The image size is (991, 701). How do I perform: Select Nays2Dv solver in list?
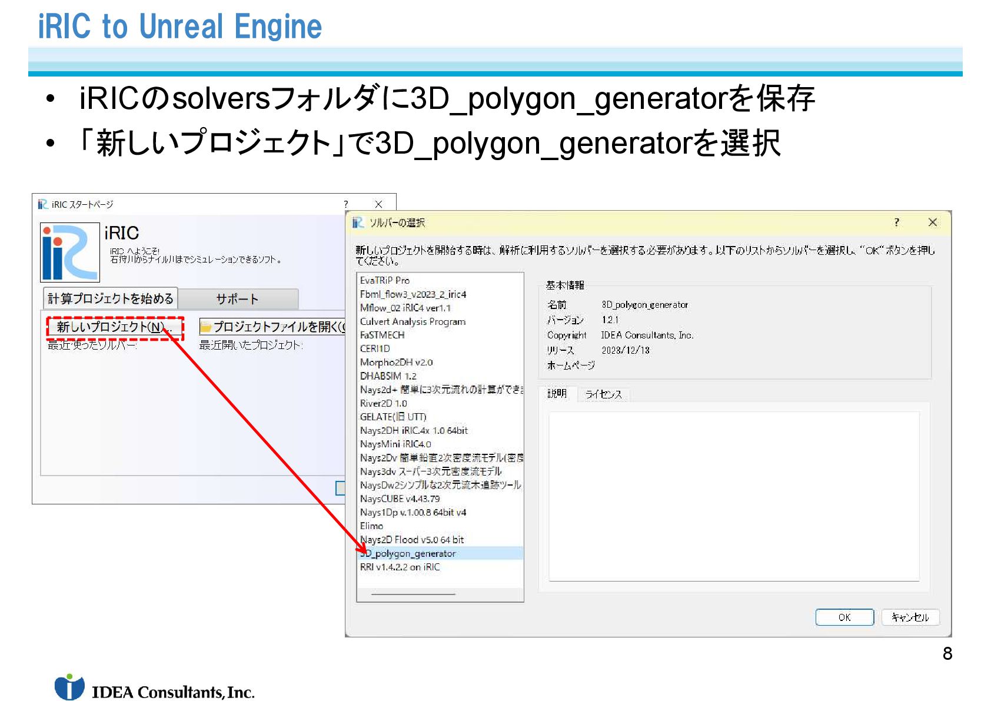tap(440, 458)
